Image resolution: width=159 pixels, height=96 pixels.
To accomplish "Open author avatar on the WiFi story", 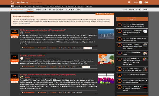I will tap(22, 58).
